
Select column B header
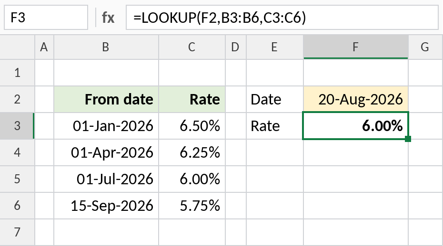[x=106, y=47]
